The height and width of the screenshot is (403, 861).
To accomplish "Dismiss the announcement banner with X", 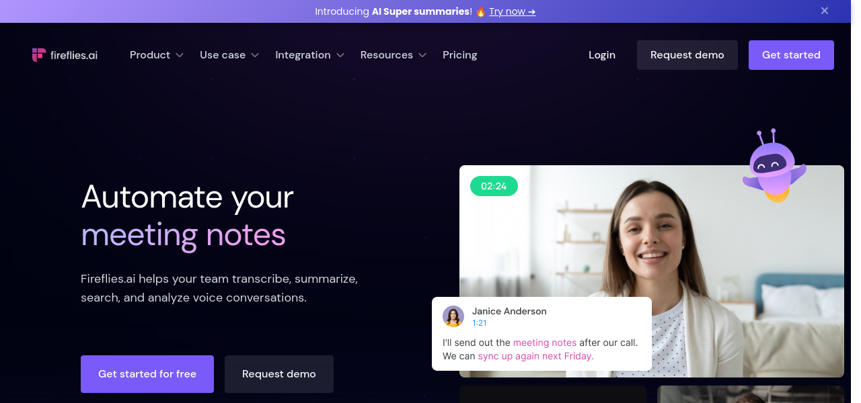I will [825, 11].
